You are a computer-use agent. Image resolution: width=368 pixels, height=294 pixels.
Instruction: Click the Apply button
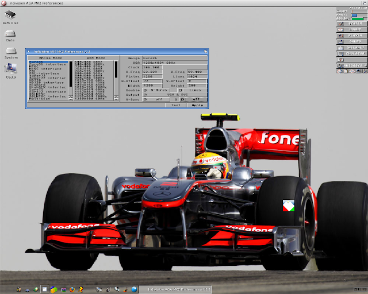tap(197, 105)
